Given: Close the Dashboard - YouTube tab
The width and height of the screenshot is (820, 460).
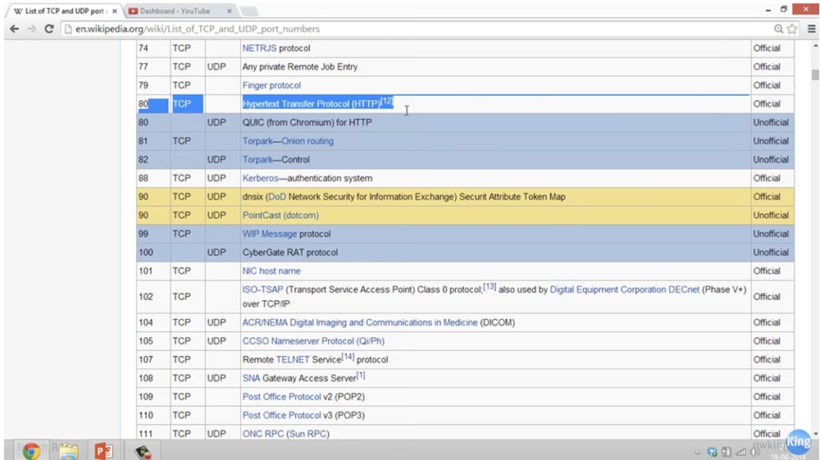Looking at the screenshot, I should coord(228,11).
